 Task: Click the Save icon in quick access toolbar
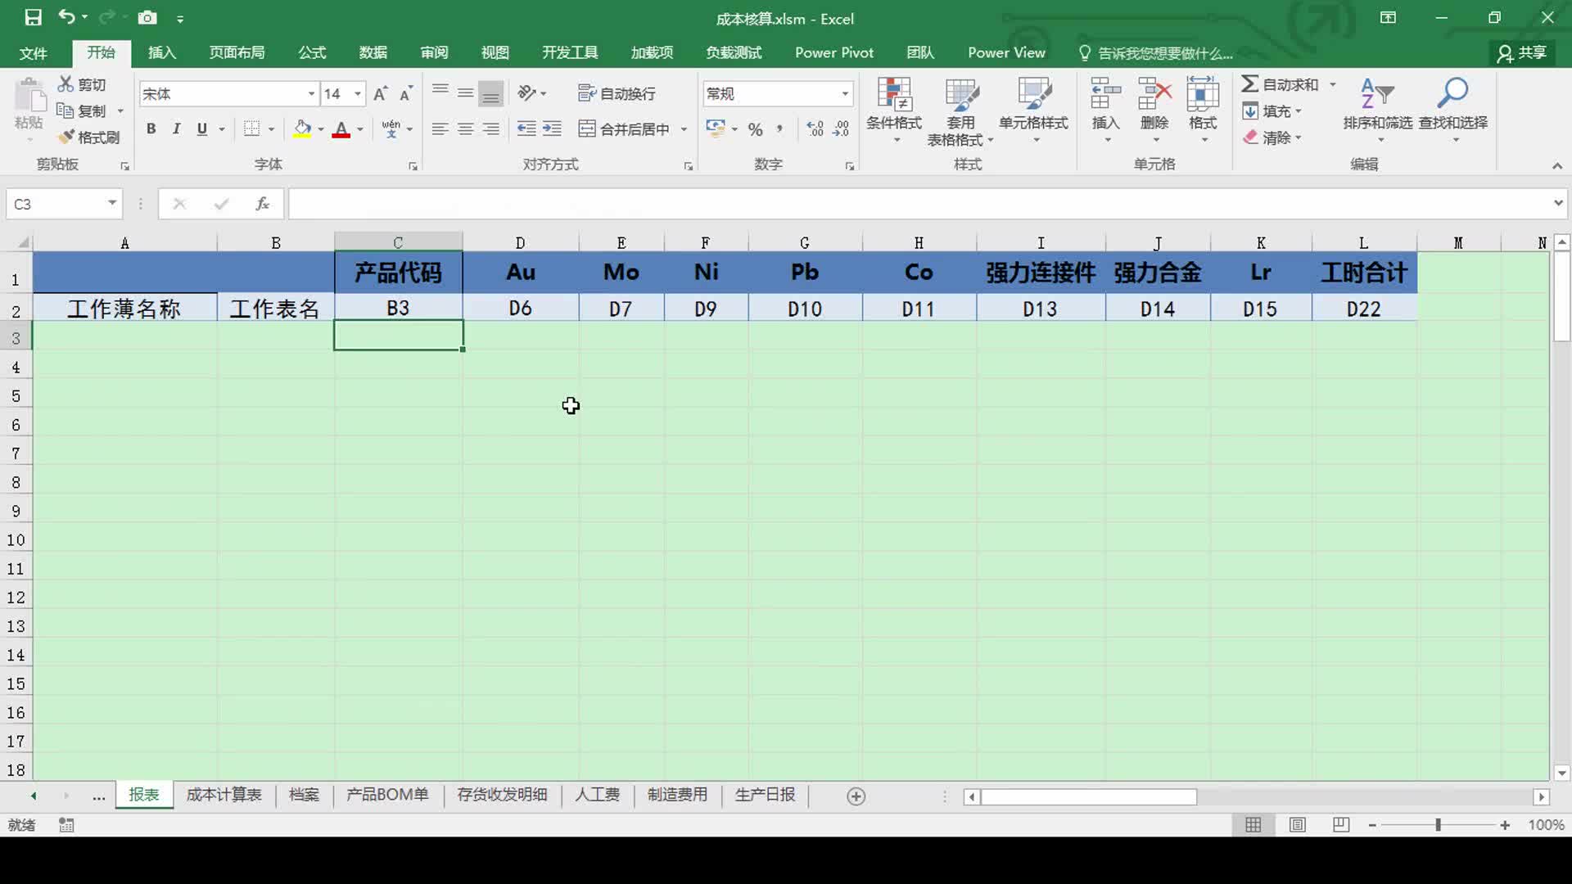coord(33,17)
